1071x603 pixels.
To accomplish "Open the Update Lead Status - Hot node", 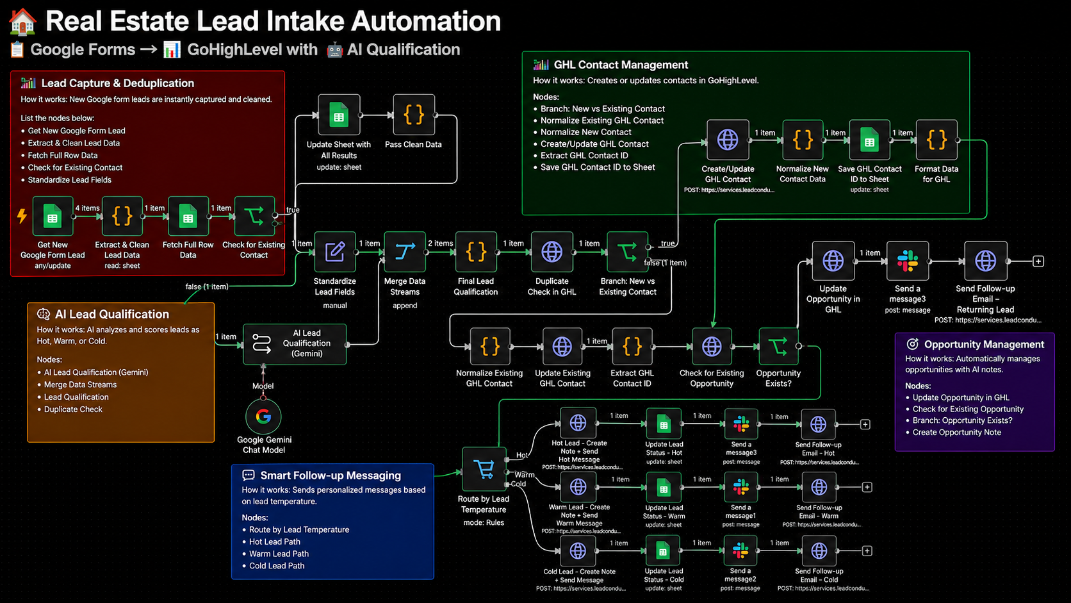I will 664,424.
